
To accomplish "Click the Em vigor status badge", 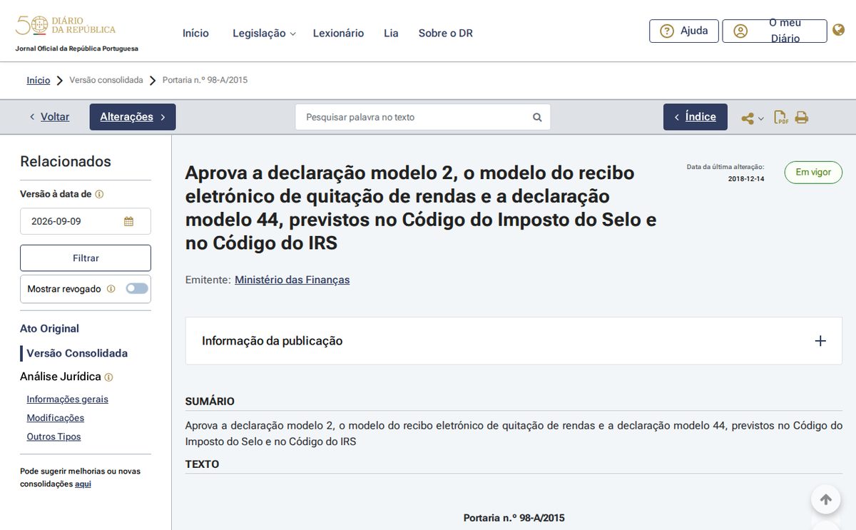I will click(813, 173).
